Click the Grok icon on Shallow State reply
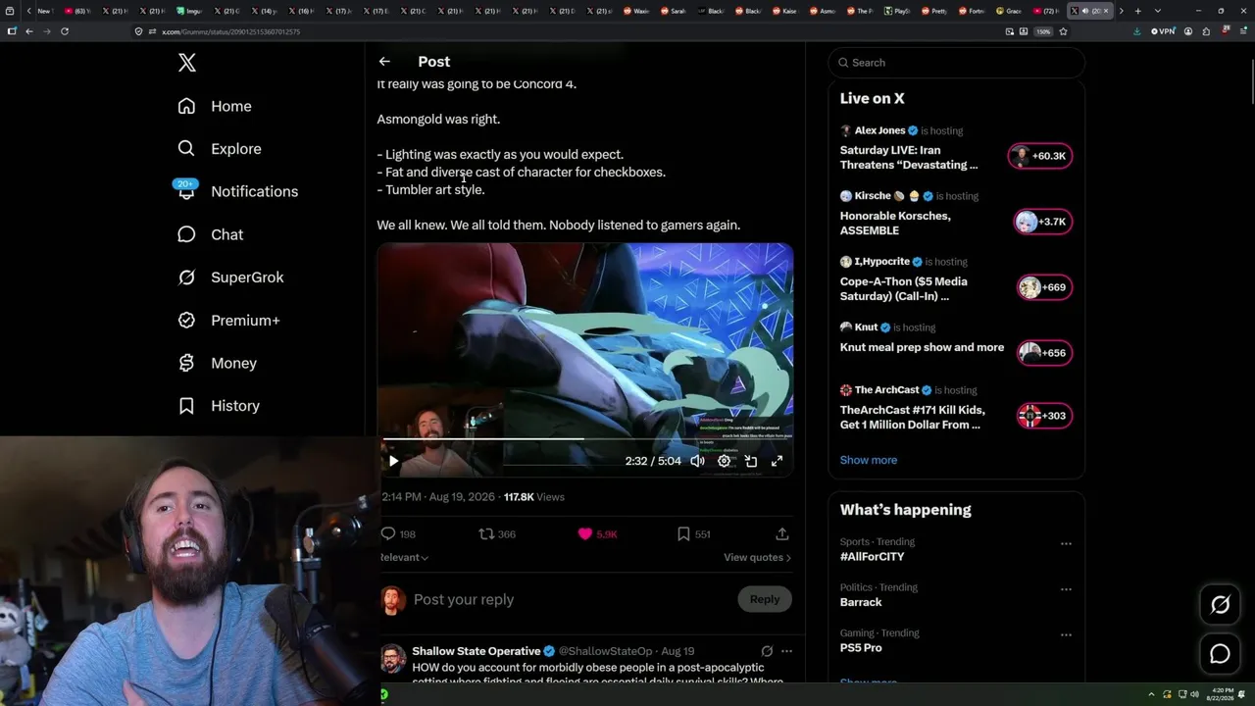This screenshot has width=1255, height=706. click(767, 651)
